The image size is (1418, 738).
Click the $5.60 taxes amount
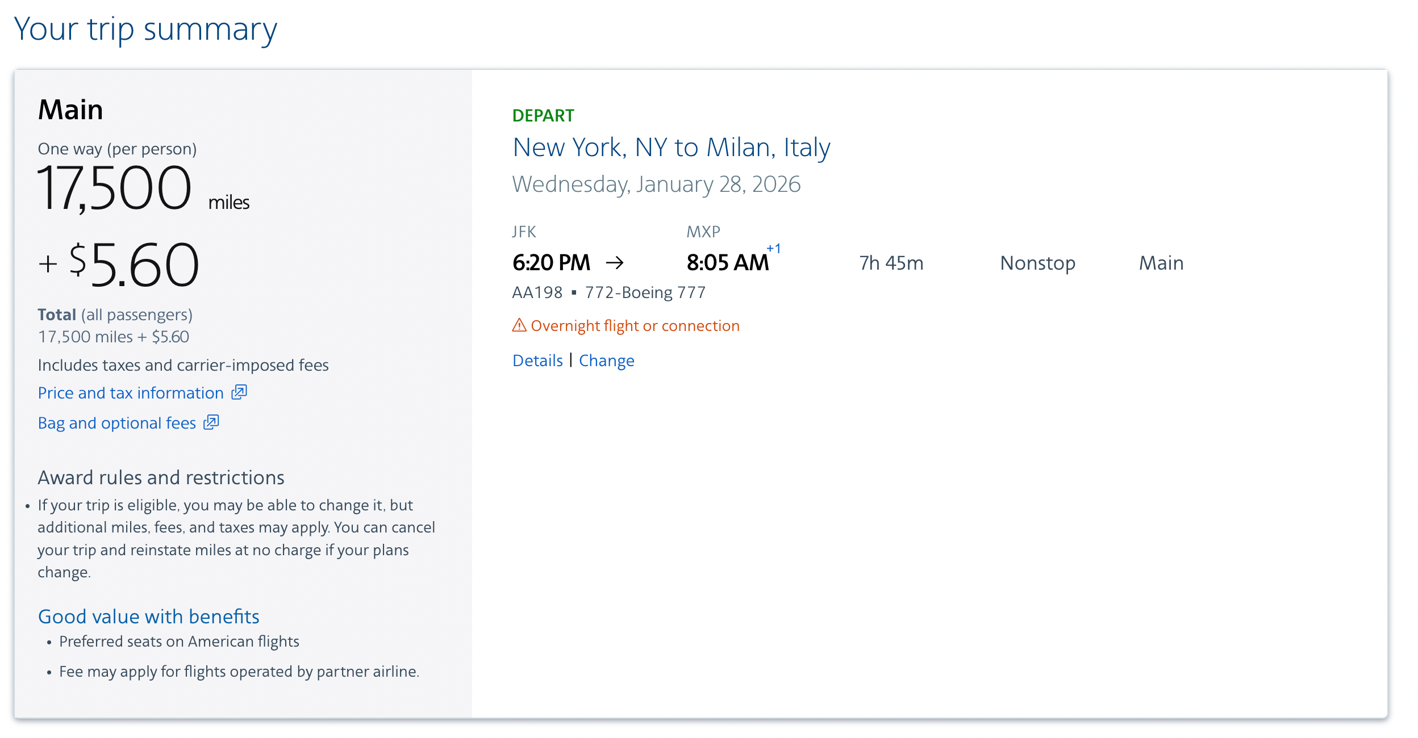(x=134, y=265)
